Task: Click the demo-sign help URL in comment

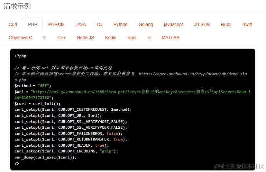Action: tap(193, 74)
